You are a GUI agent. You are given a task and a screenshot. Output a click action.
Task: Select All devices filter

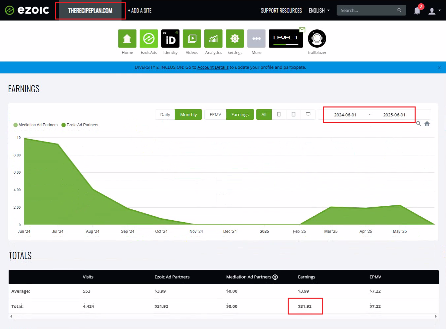[x=264, y=114]
